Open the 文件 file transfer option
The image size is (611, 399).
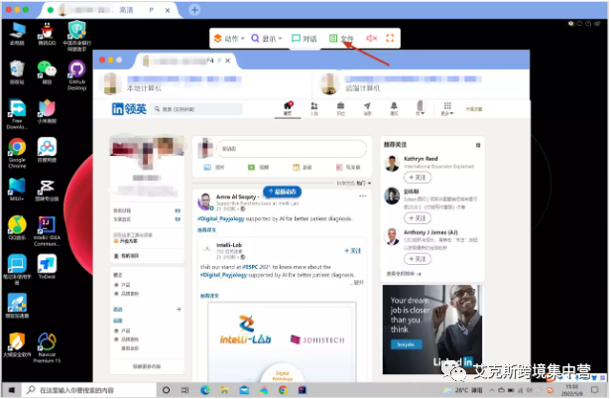pyautogui.click(x=341, y=39)
